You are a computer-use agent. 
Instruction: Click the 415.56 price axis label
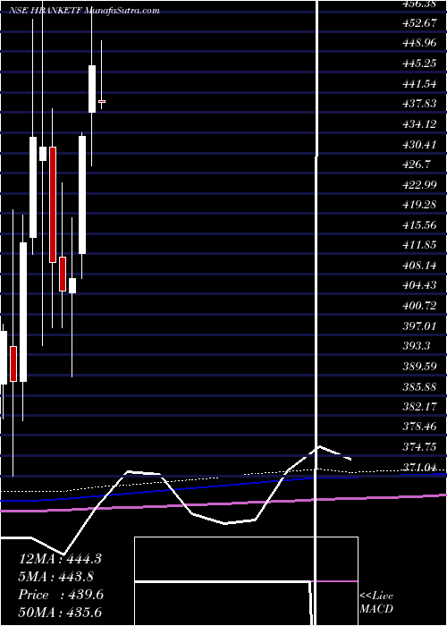pyautogui.click(x=419, y=225)
